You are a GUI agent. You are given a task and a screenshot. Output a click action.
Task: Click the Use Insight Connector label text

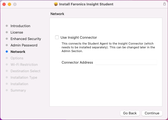point(79,38)
